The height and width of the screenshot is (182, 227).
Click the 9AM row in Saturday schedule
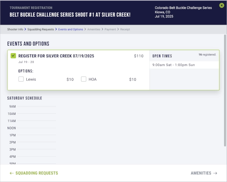pyautogui.click(x=32, y=107)
